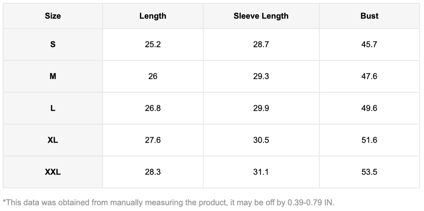This screenshot has height=211, width=424.
Task: Select the L size row label
Action: [53, 108]
